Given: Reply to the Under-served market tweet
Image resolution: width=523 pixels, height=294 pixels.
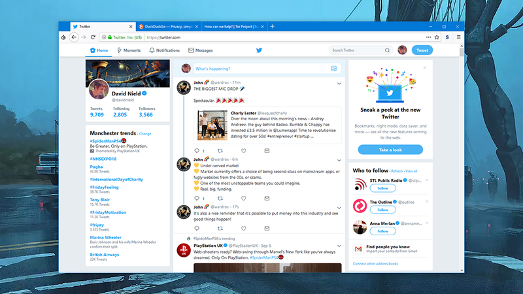Looking at the screenshot, I should 197,199.
